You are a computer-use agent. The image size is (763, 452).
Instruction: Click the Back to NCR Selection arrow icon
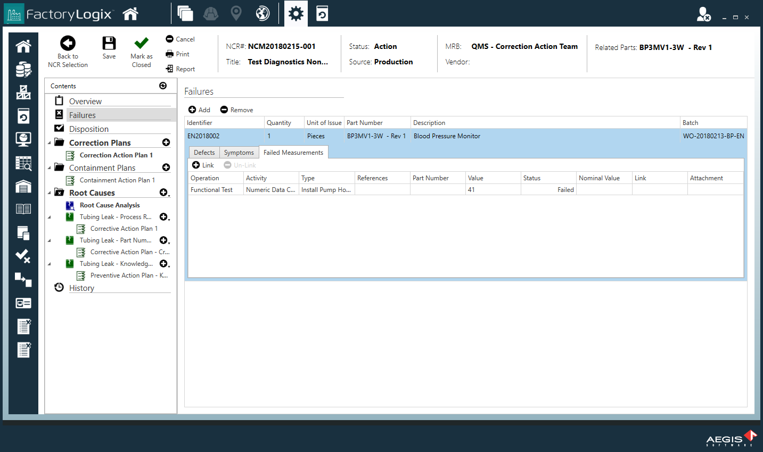(x=68, y=44)
